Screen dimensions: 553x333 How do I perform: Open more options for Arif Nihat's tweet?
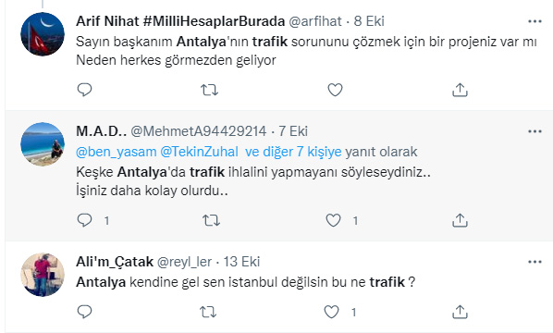tap(535, 21)
